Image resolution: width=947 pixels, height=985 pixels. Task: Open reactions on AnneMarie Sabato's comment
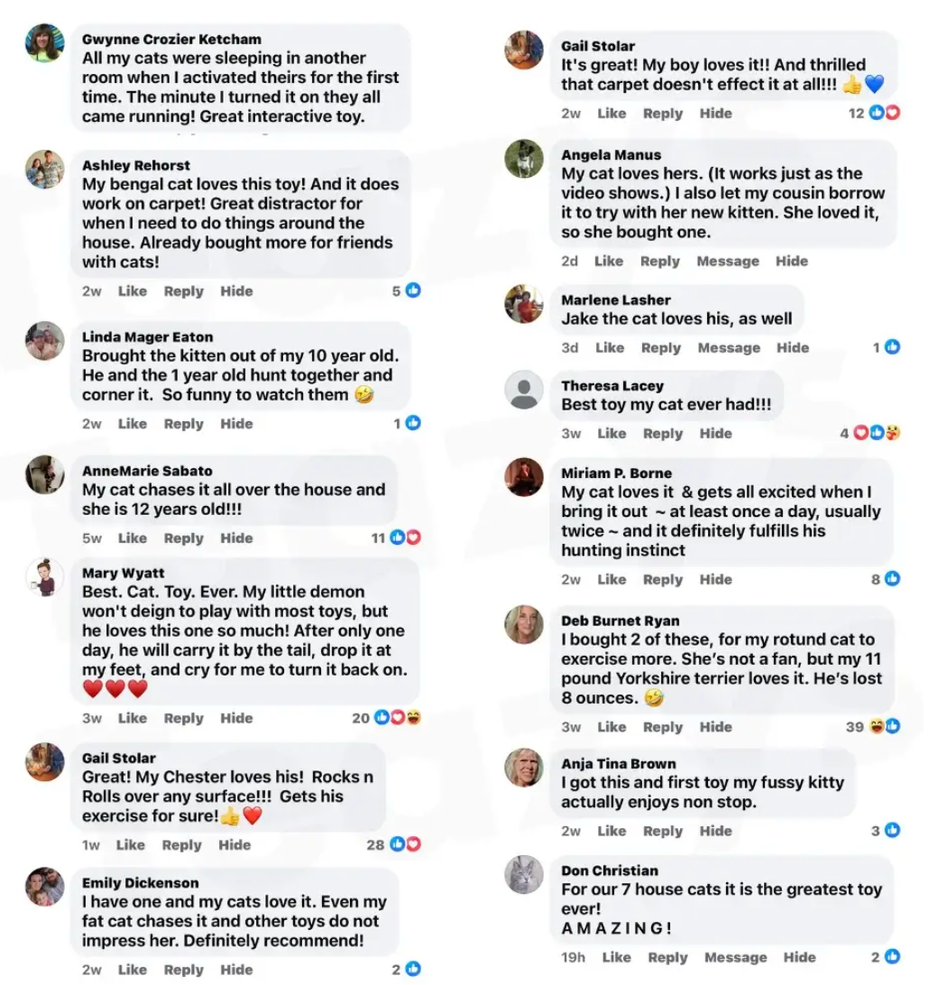(405, 538)
